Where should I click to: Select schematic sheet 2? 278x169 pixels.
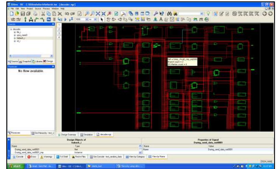coord(59,29)
